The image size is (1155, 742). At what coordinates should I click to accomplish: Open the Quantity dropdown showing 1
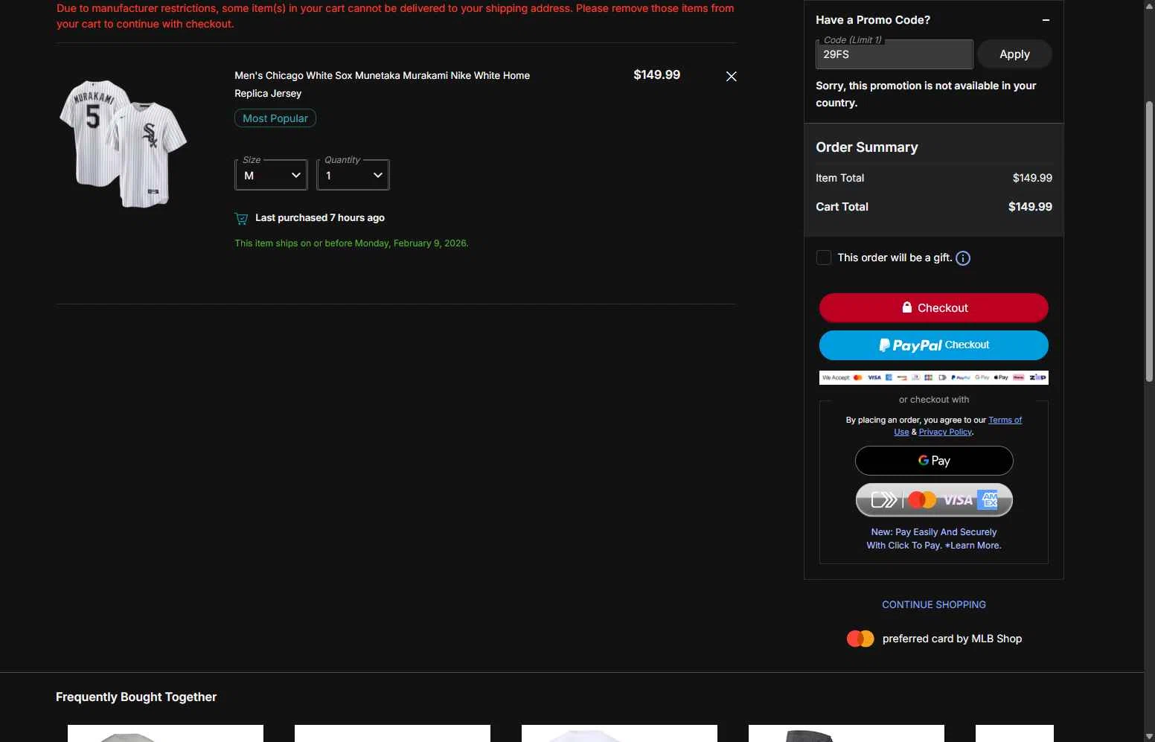[x=353, y=175]
